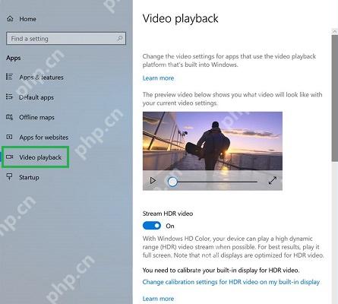Open HDR calibration settings link
The width and height of the screenshot is (338, 304).
(x=231, y=282)
